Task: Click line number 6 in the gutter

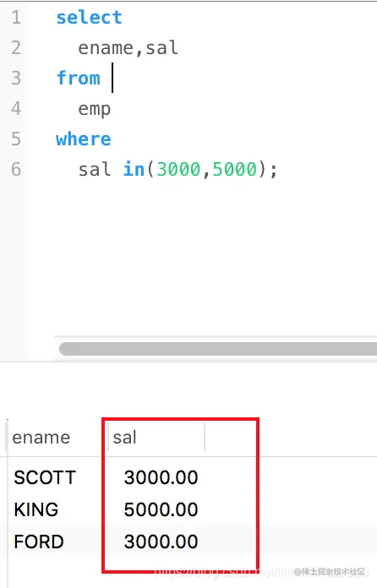Action: (16, 169)
